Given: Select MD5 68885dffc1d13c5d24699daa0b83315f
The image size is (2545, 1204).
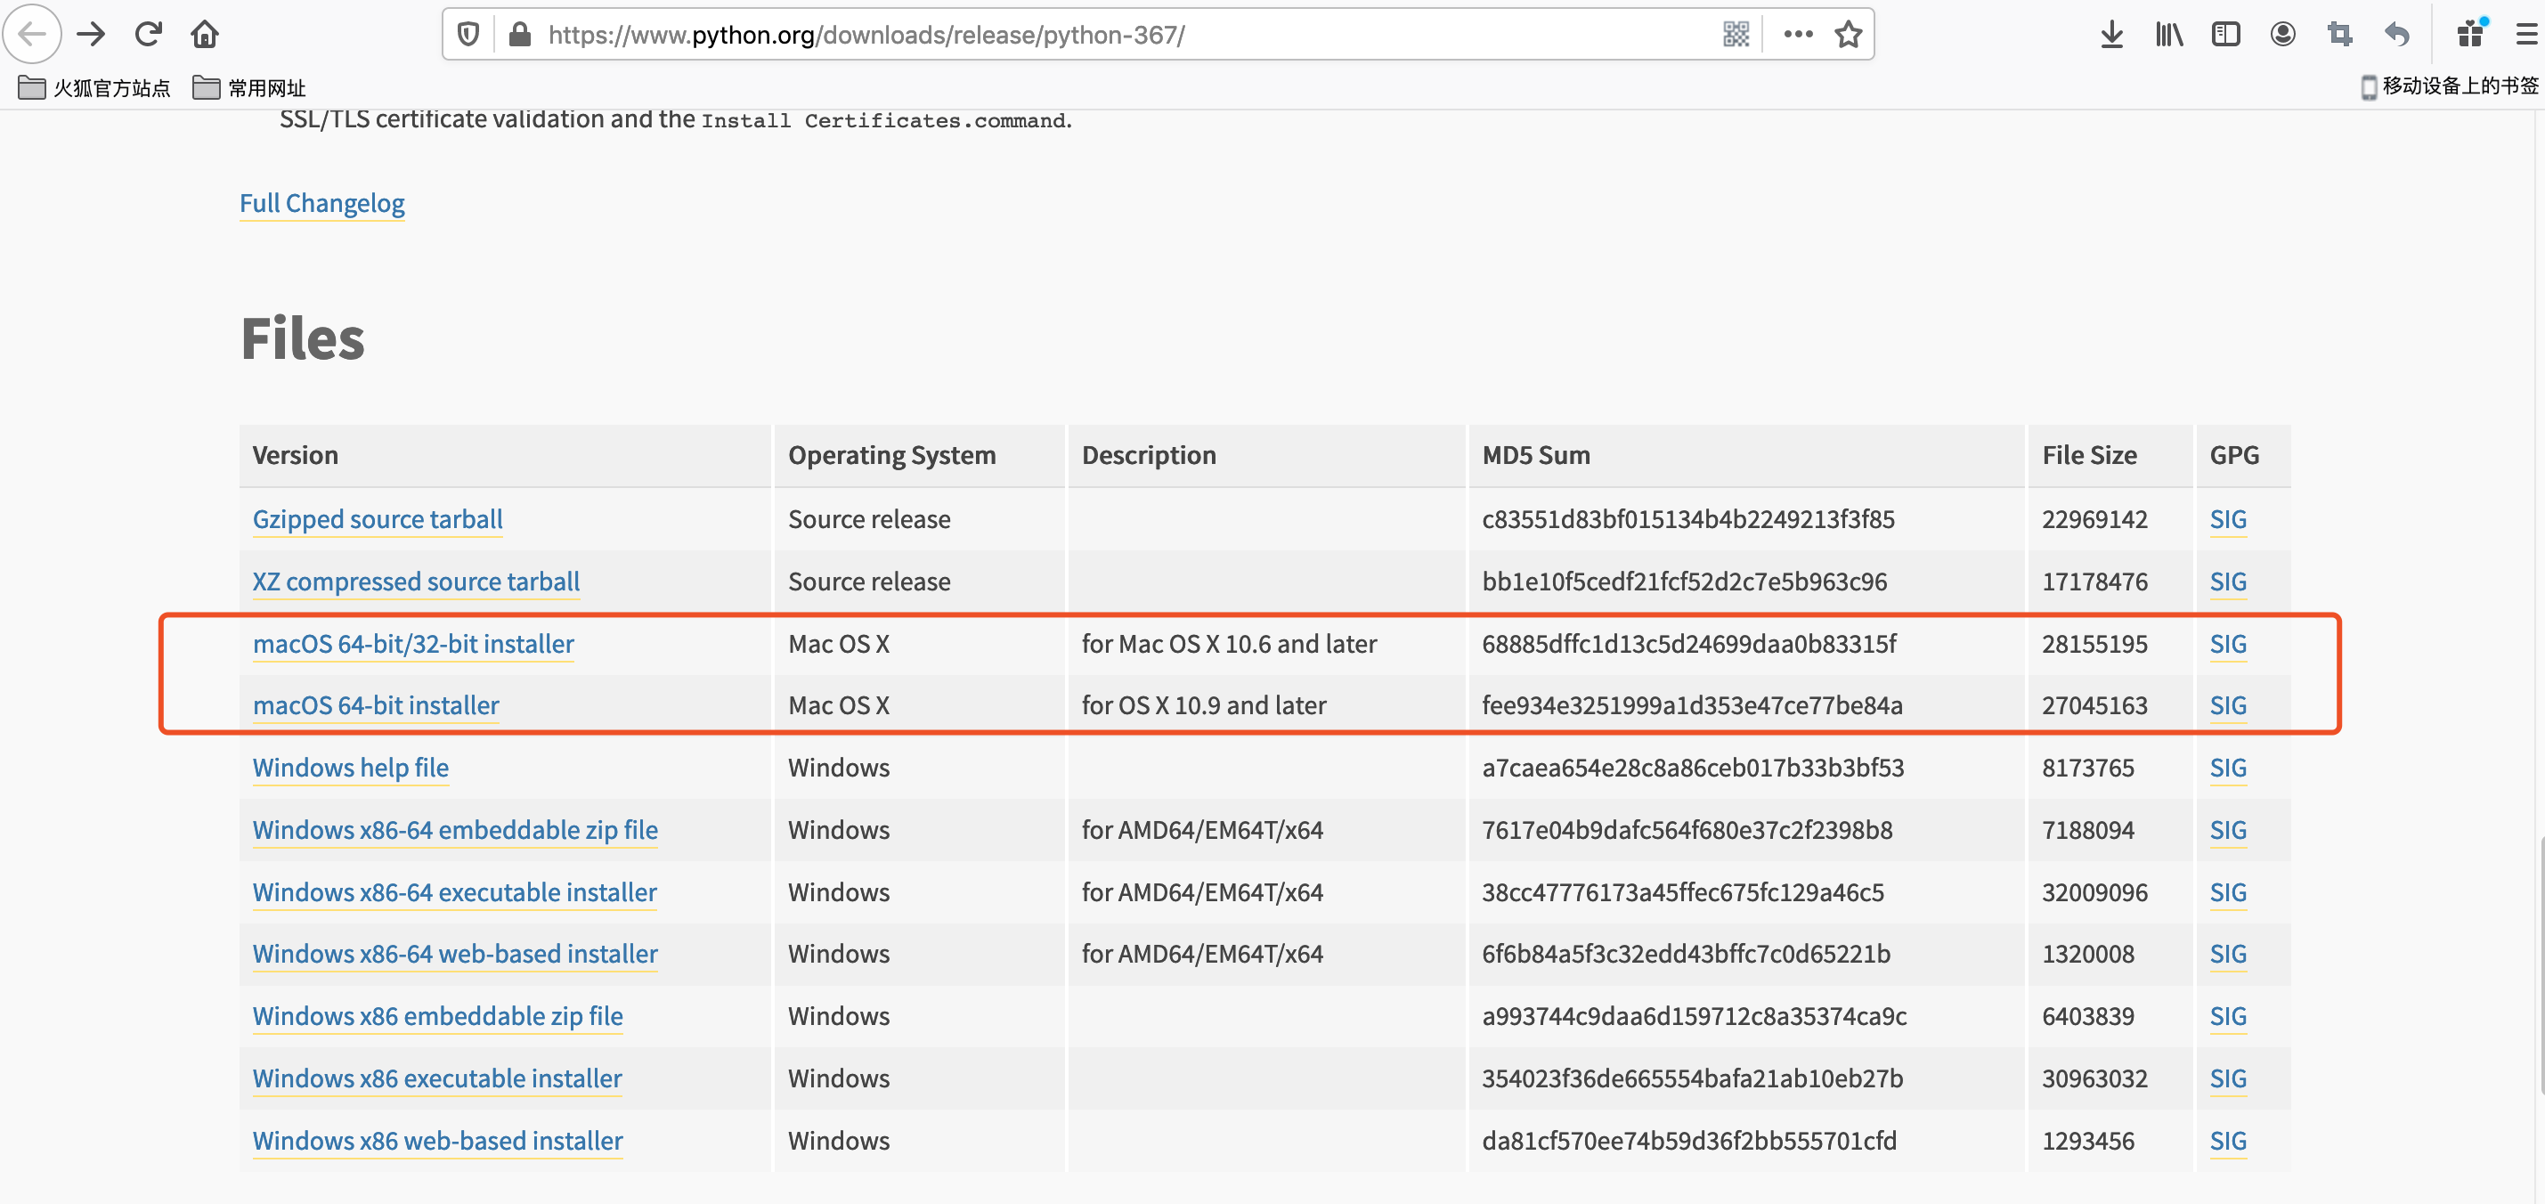Looking at the screenshot, I should pyautogui.click(x=1688, y=643).
